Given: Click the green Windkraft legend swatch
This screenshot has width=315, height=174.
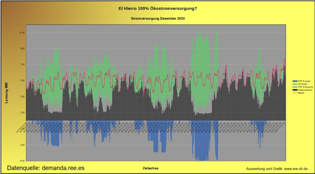Looking at the screenshot, I should pos(295,84).
